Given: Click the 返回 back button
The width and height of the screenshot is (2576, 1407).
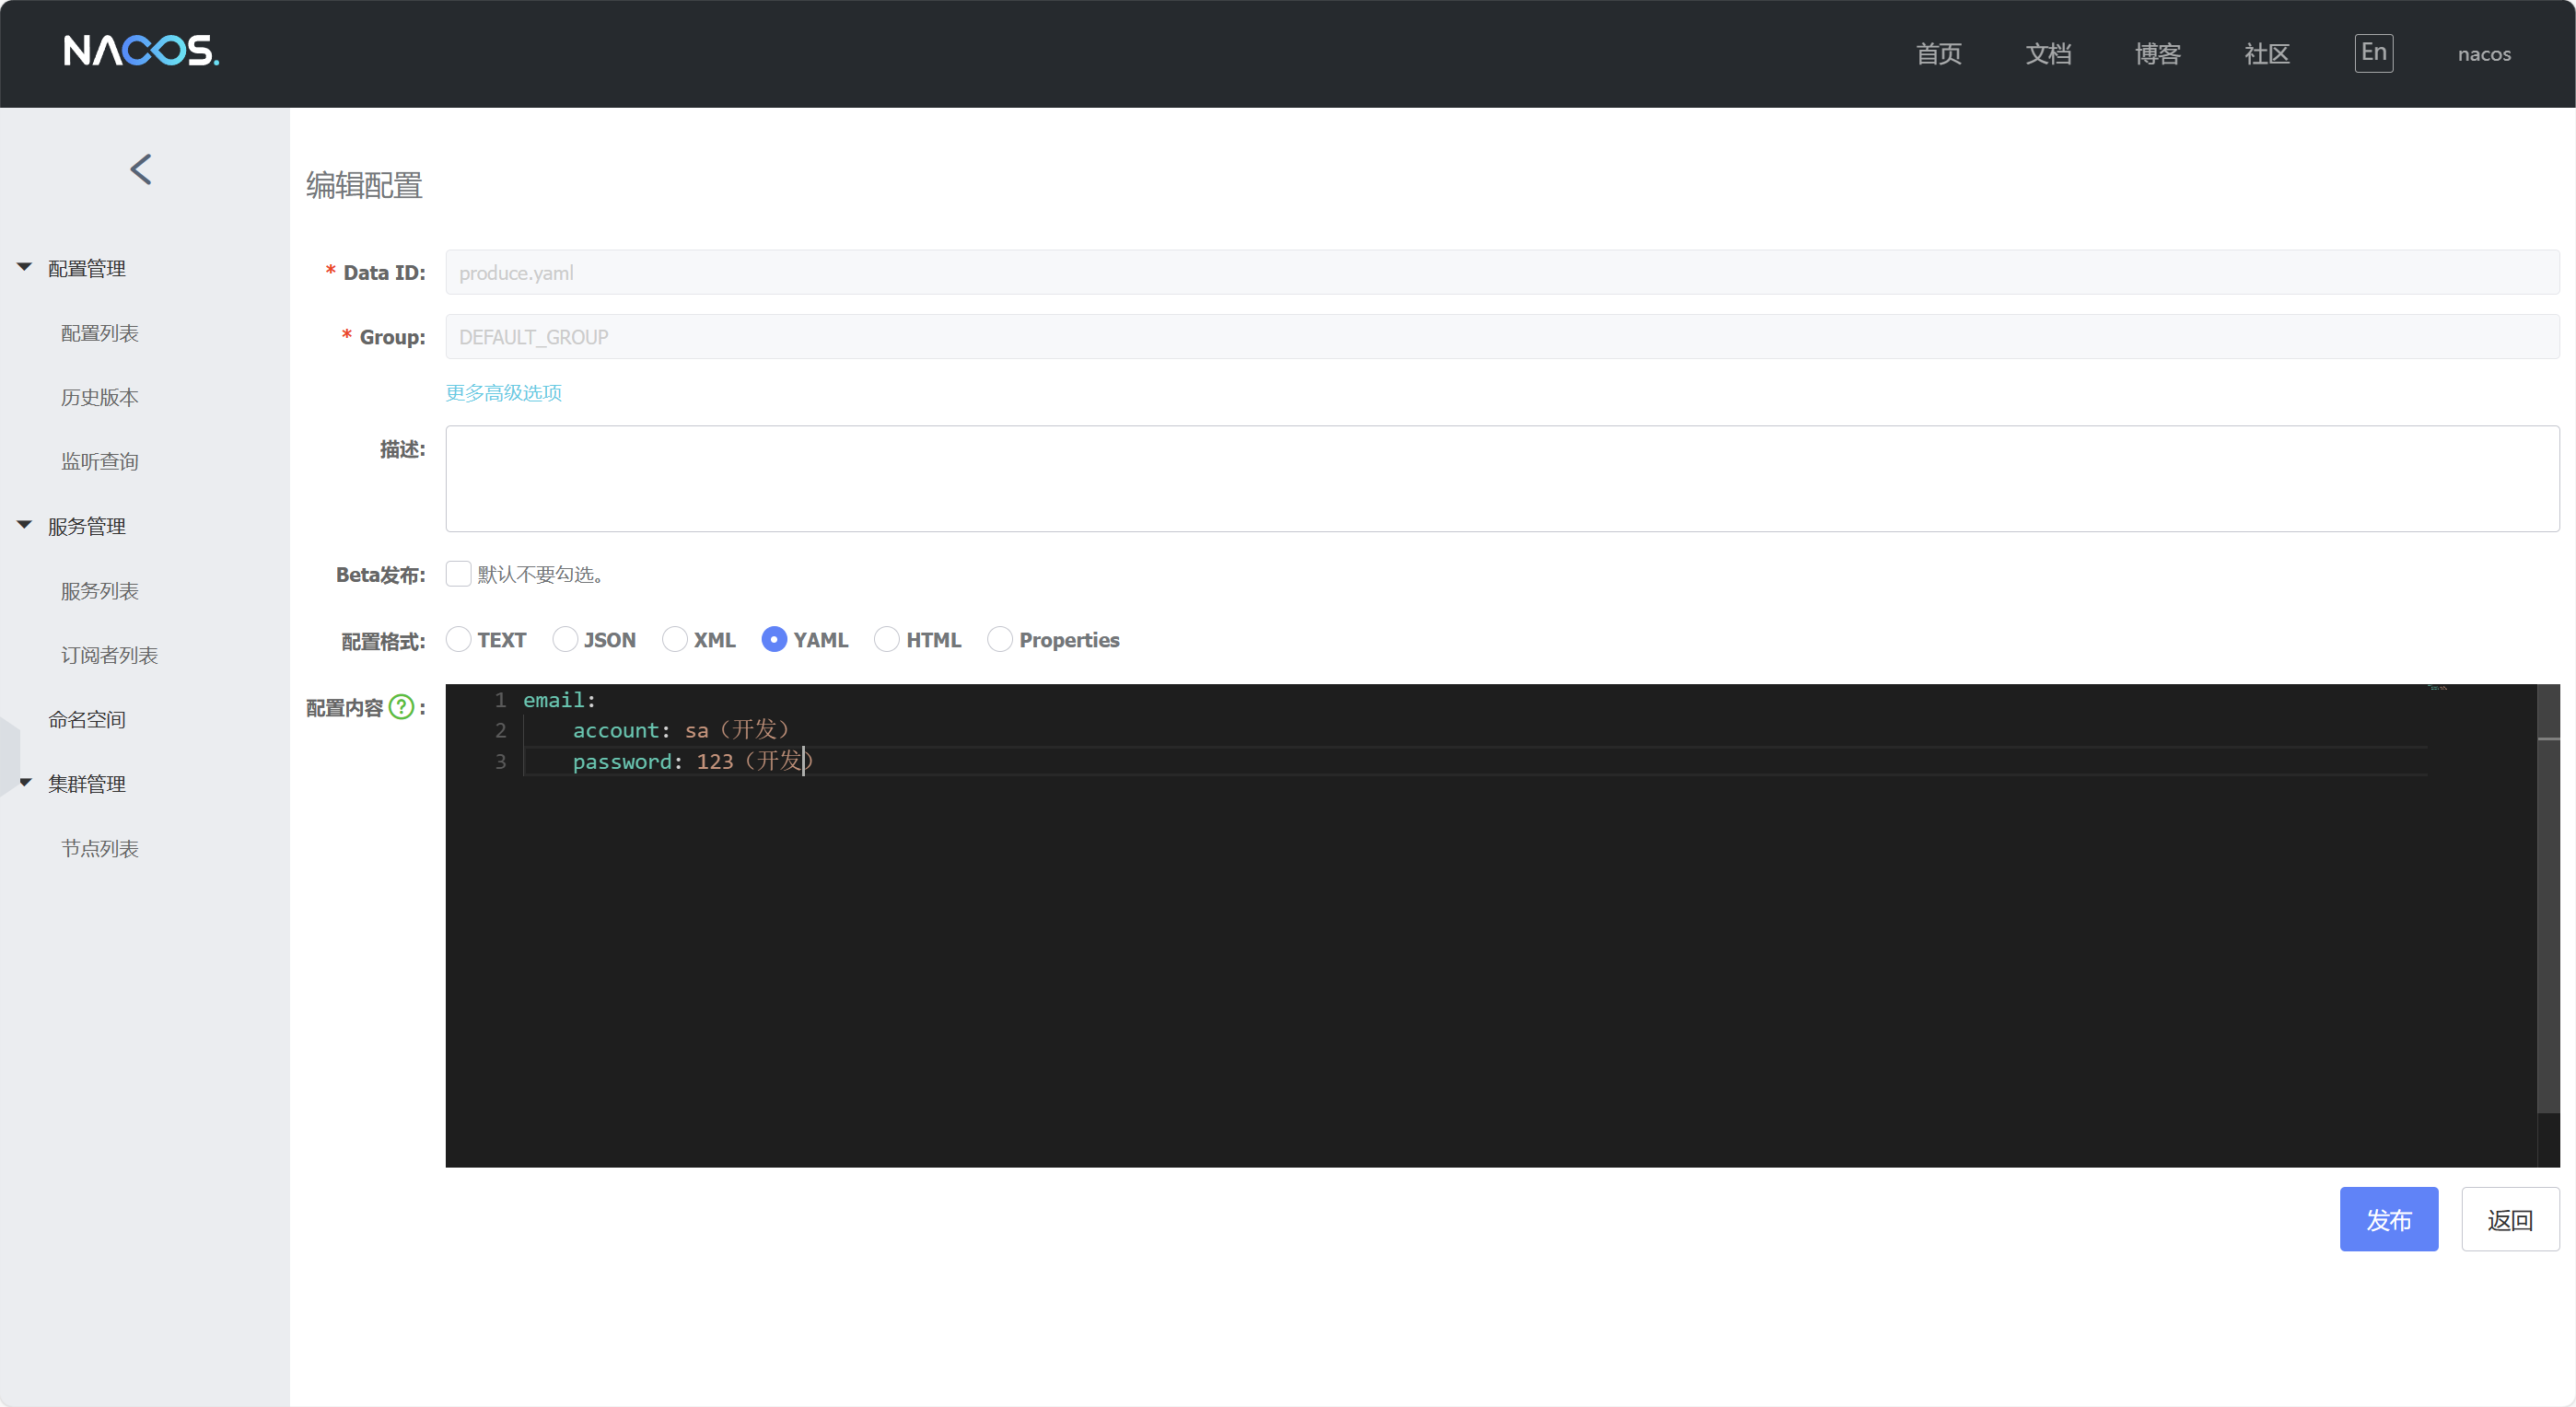Looking at the screenshot, I should pos(2510,1219).
